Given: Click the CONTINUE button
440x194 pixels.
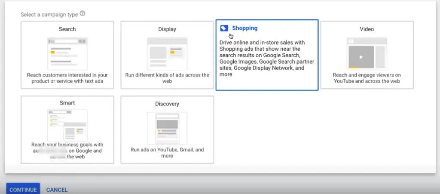Looking at the screenshot, I should point(23,190).
